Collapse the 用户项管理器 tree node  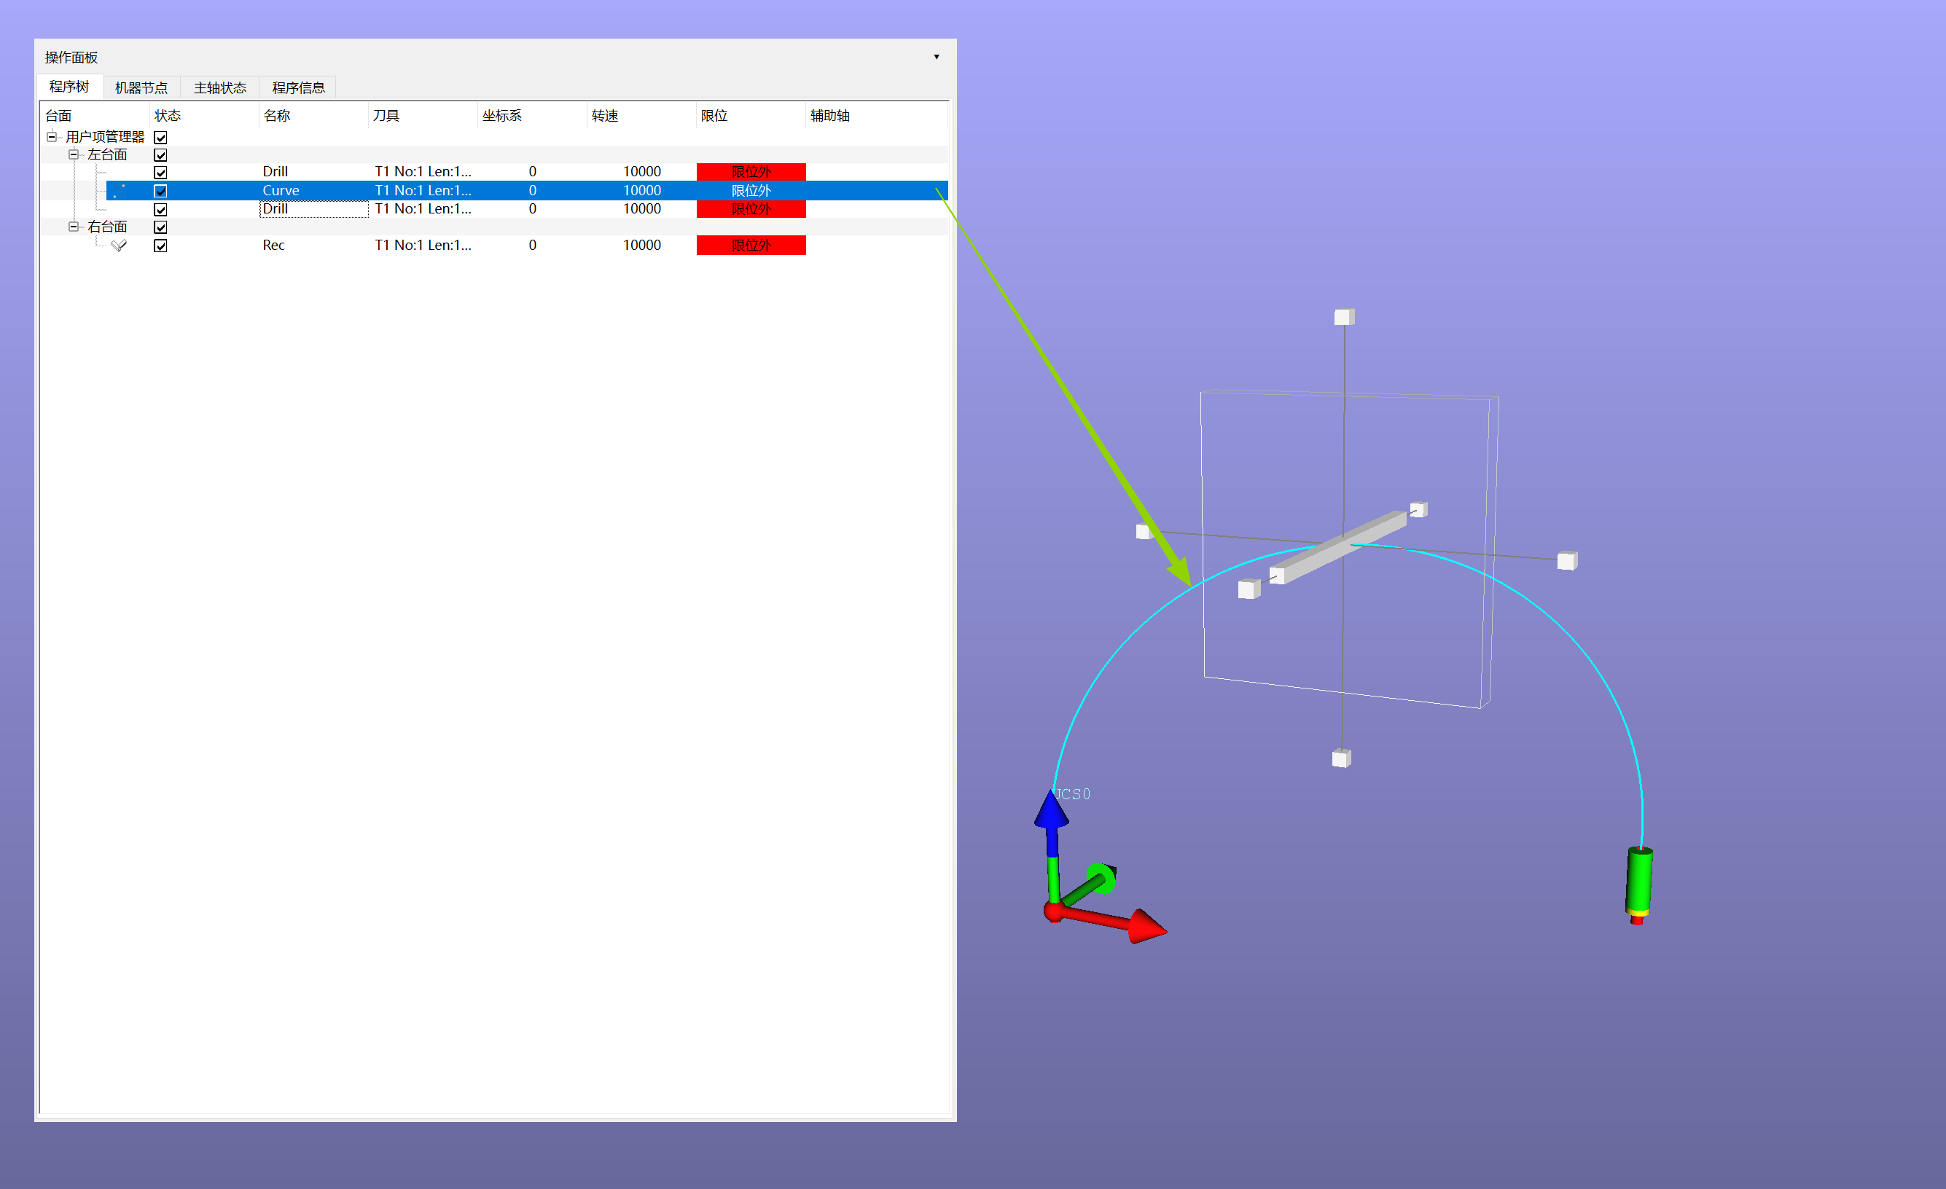(52, 136)
